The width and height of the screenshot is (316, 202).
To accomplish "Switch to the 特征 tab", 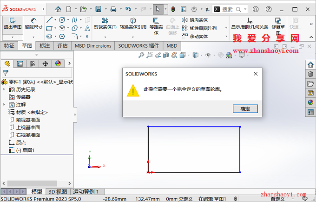I will point(9,46).
